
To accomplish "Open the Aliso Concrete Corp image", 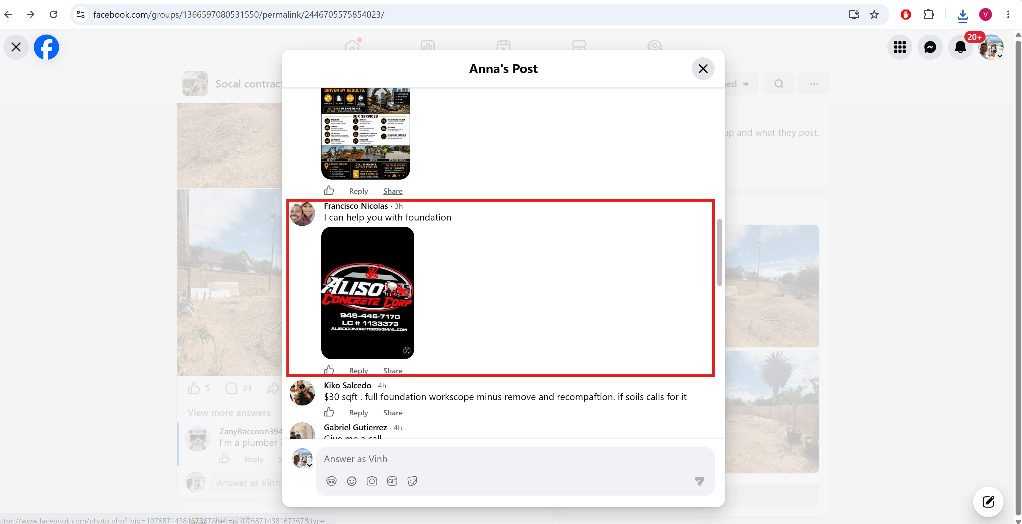I will coord(368,293).
